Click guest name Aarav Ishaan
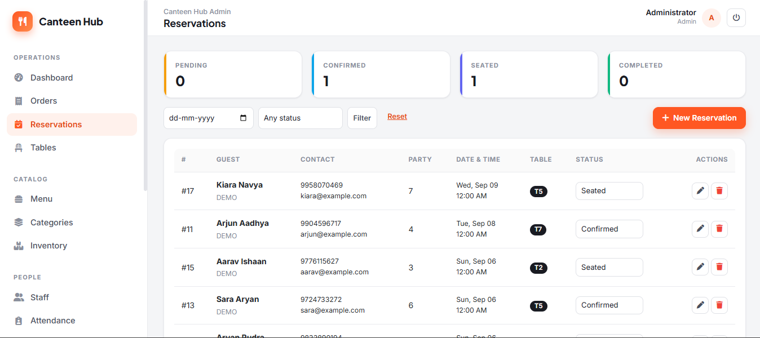The image size is (760, 338). point(241,261)
